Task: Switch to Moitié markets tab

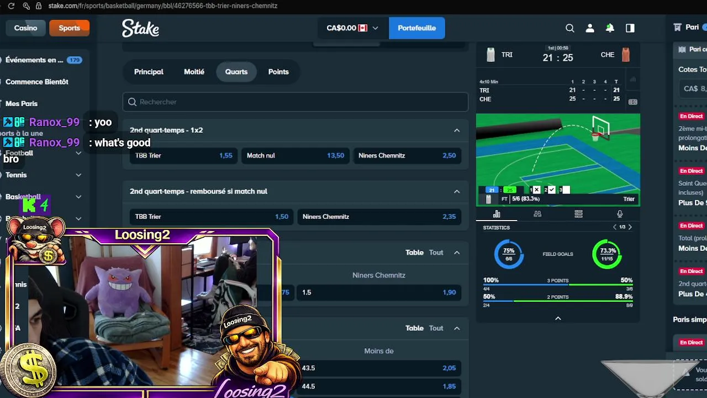Action: pos(194,72)
